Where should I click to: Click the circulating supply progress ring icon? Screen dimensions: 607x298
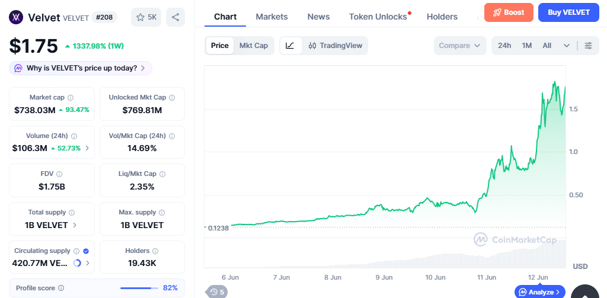tap(77, 263)
